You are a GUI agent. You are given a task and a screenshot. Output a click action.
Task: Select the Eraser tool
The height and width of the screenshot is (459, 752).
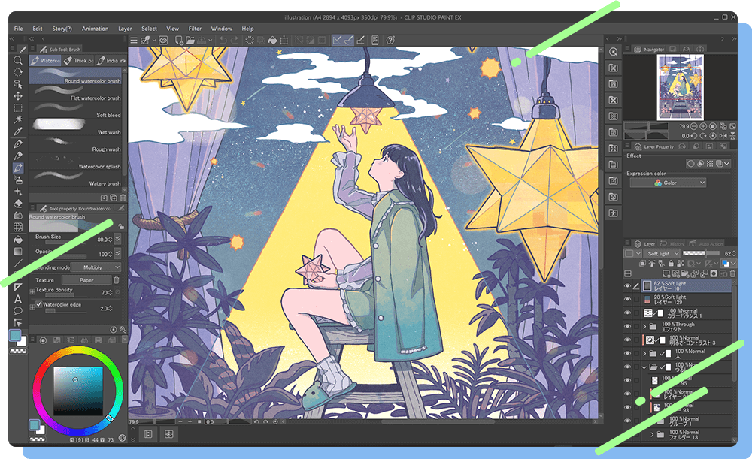tap(18, 204)
